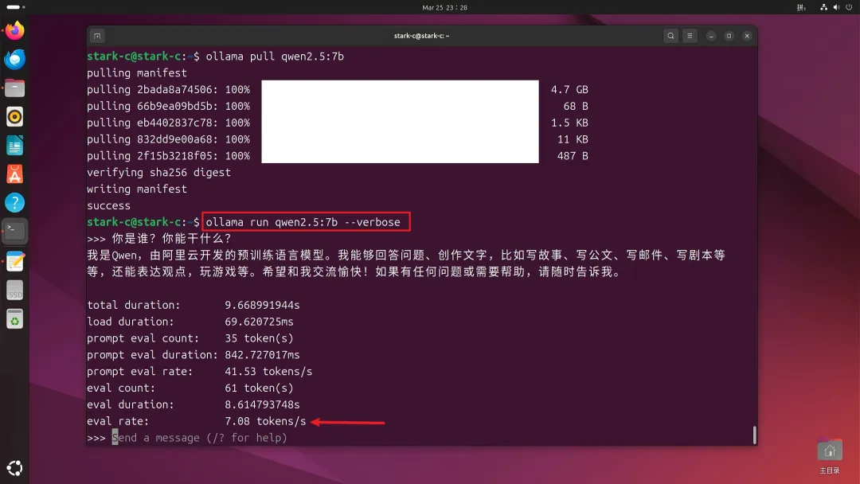Viewport: 860px width, 484px height.
Task: Open the Activities overview pill
Action: click(15, 7)
